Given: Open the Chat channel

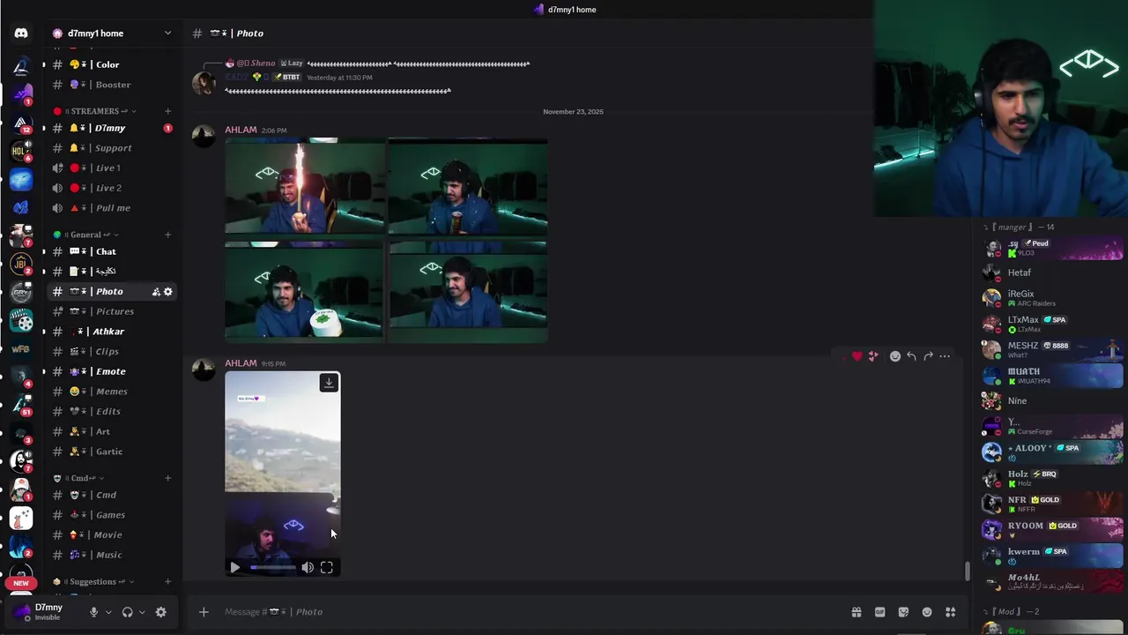Looking at the screenshot, I should (x=112, y=251).
